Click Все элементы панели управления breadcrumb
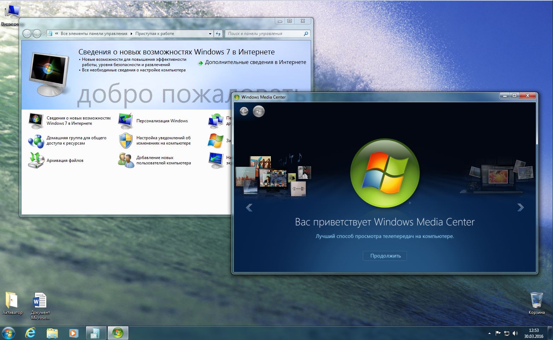Viewport: 553px width, 340px height. 94,34
